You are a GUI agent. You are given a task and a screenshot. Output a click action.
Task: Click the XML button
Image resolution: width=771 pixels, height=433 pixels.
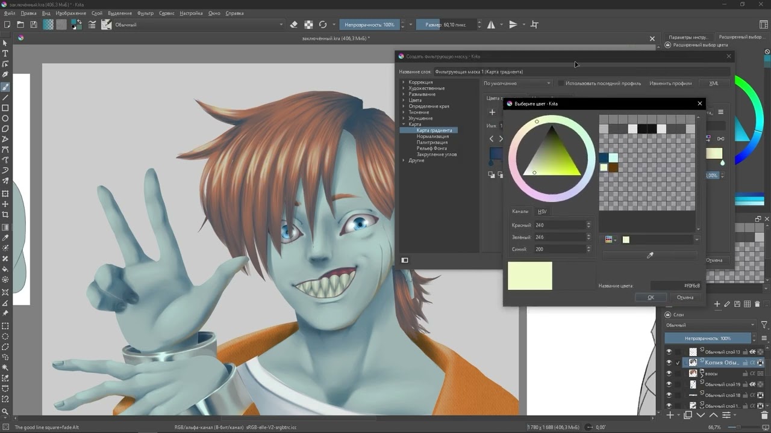pos(714,84)
